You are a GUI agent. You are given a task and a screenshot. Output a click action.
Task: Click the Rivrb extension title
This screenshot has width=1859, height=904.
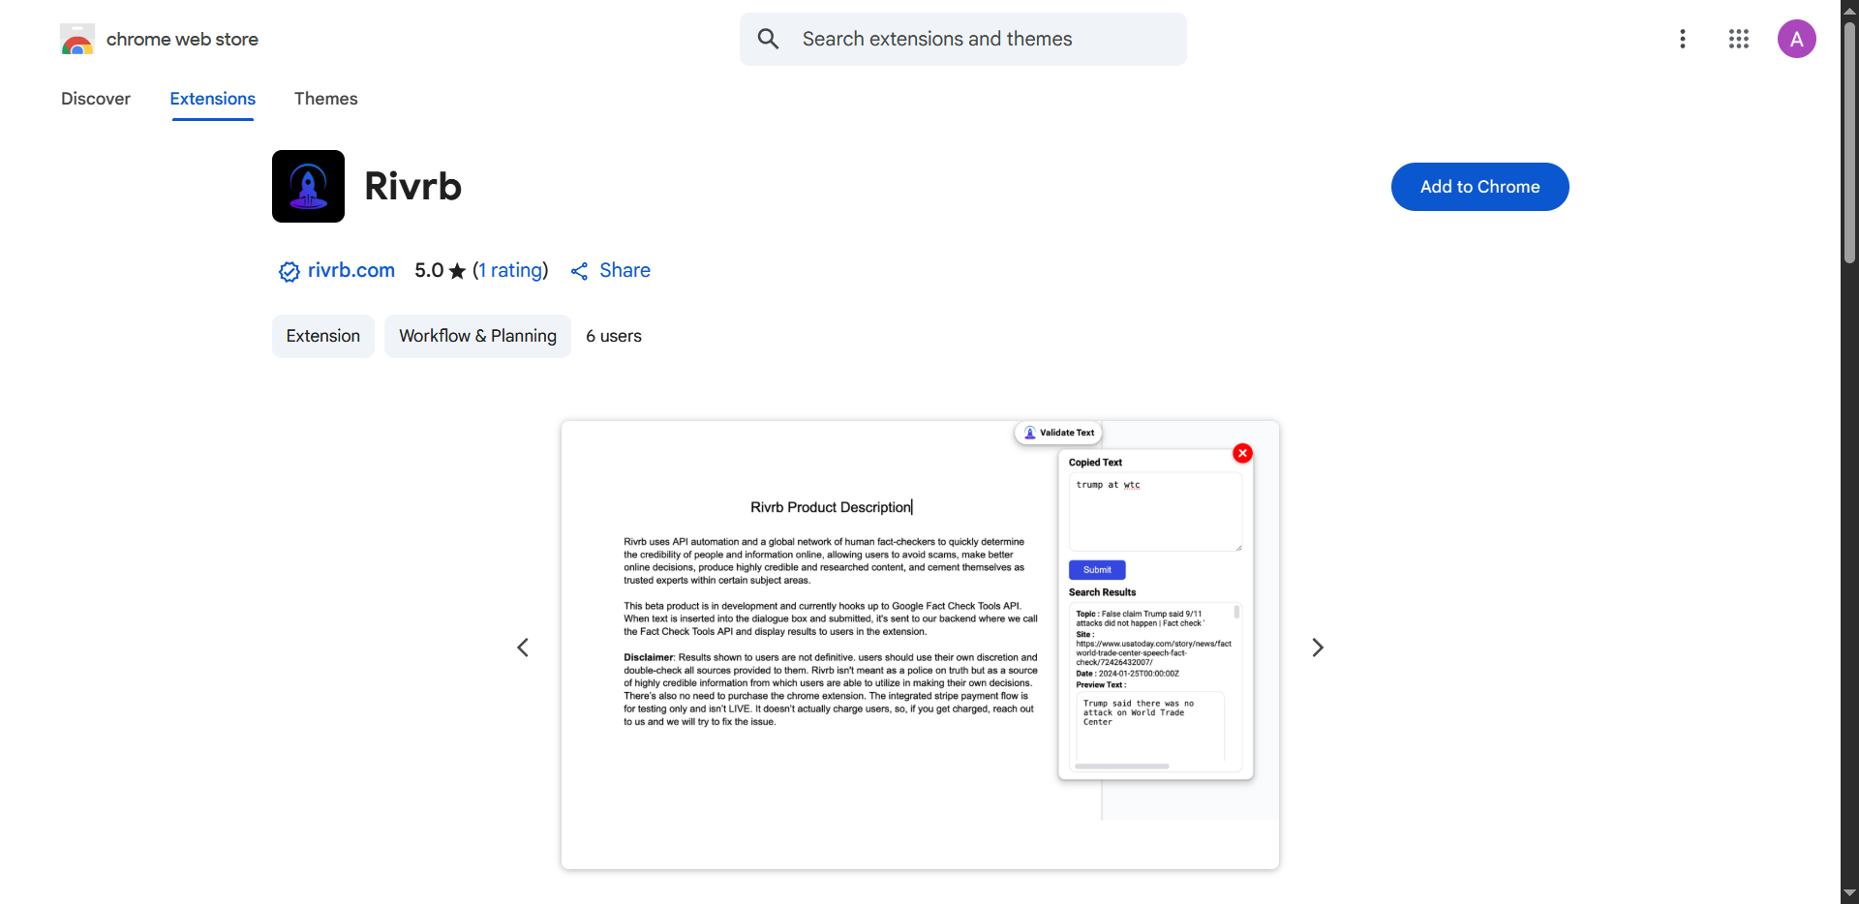click(413, 186)
